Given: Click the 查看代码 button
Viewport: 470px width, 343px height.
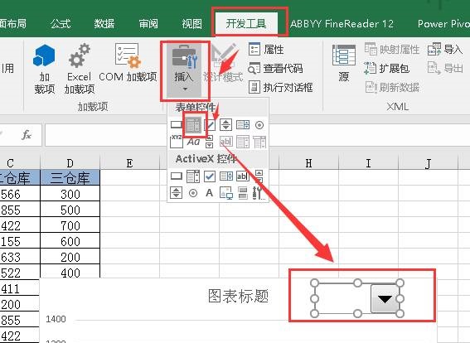Looking at the screenshot, I should pos(275,69).
